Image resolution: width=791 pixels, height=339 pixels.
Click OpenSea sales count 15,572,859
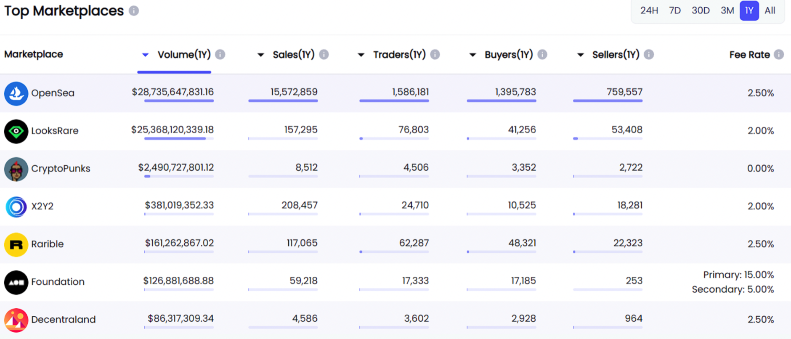point(294,92)
